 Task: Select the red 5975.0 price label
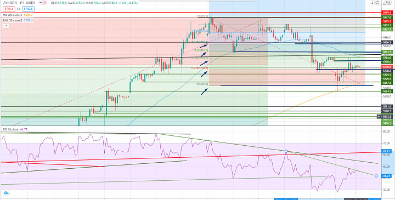(x=387, y=21)
